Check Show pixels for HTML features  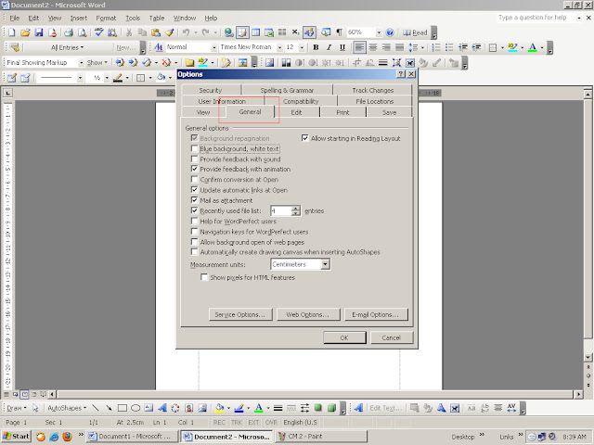(204, 277)
